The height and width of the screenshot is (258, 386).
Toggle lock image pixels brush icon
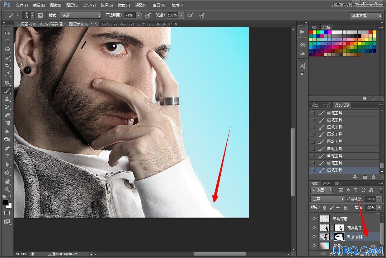click(x=331, y=207)
